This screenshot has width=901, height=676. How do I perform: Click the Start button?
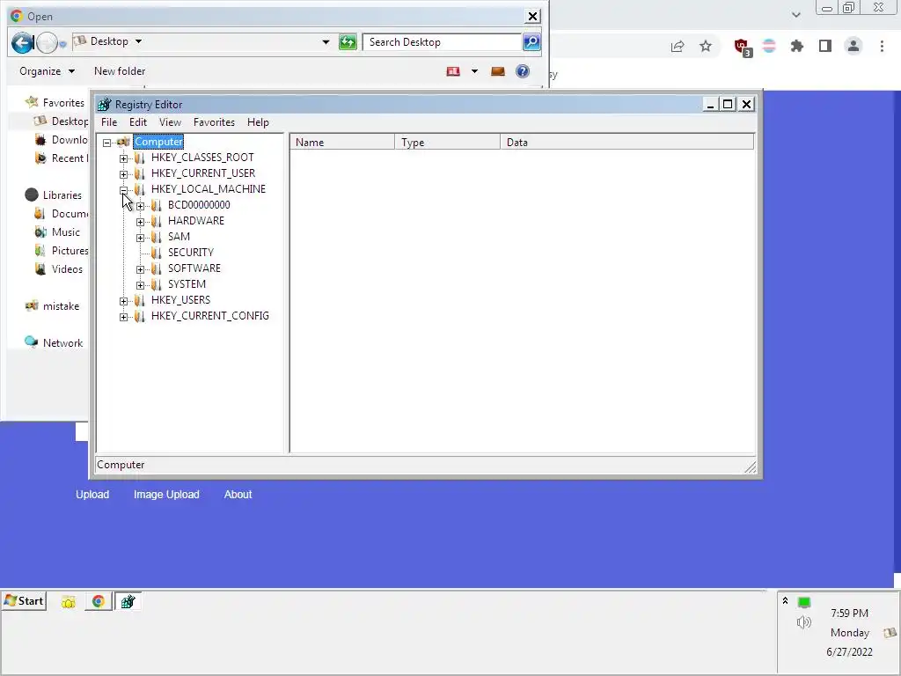pyautogui.click(x=24, y=601)
